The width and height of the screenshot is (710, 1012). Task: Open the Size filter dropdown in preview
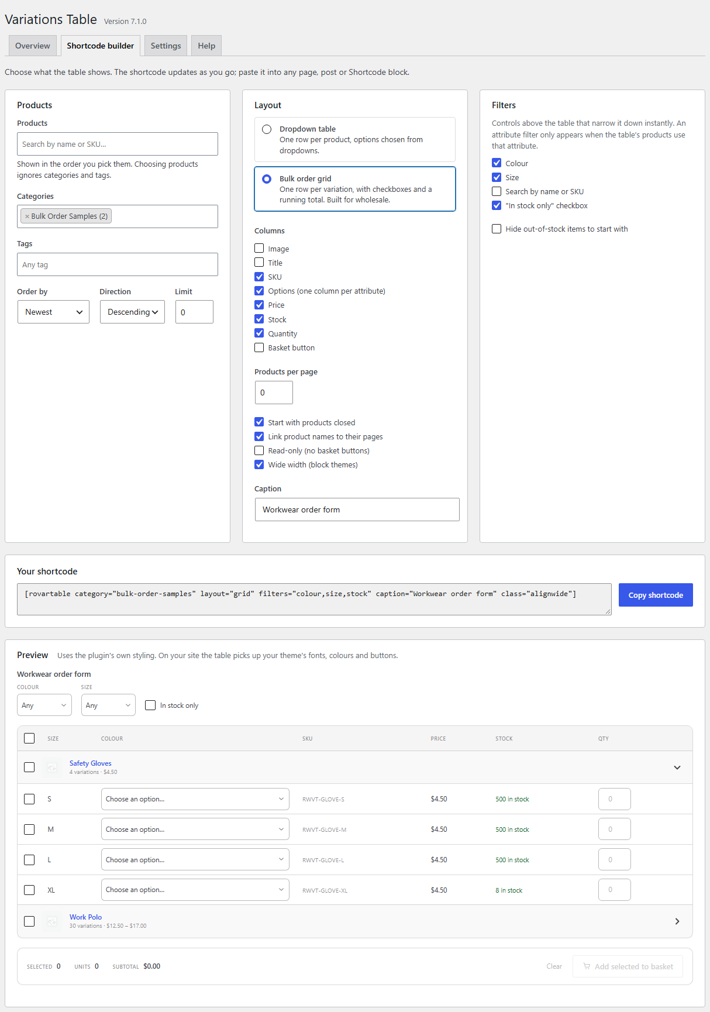click(108, 705)
